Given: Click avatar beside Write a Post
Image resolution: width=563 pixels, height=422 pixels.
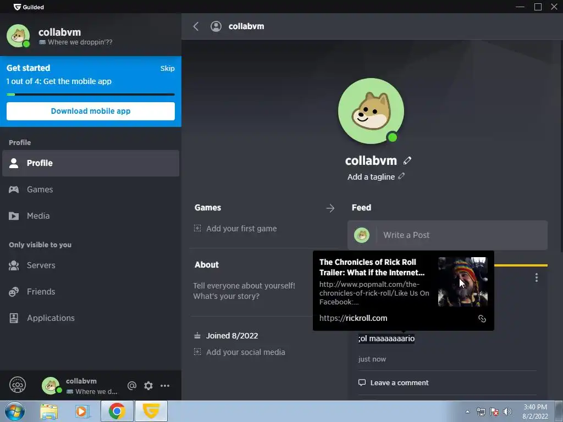Looking at the screenshot, I should click(x=362, y=235).
